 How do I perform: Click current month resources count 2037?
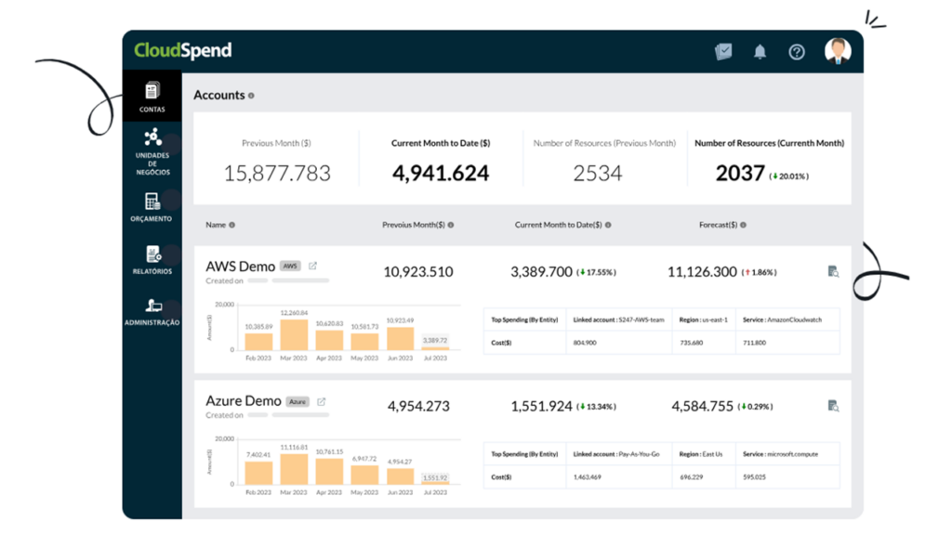740,174
